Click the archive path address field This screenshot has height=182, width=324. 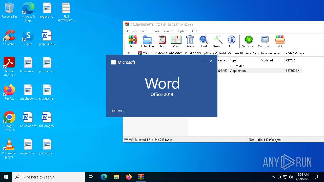click(x=230, y=53)
